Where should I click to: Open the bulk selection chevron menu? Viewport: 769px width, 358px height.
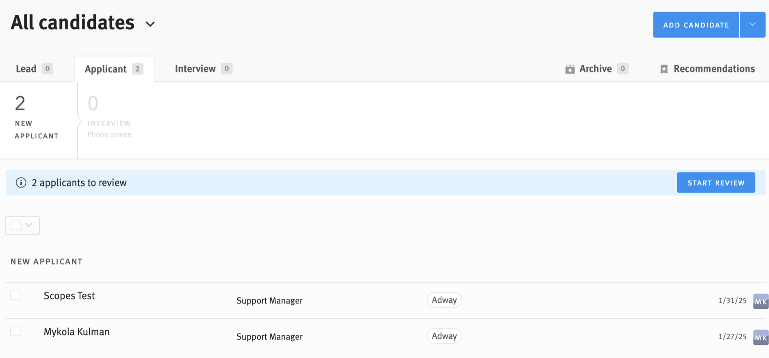(x=29, y=225)
